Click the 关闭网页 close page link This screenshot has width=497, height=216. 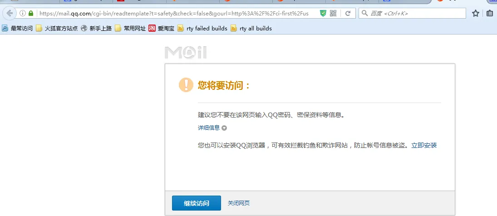[239, 203]
